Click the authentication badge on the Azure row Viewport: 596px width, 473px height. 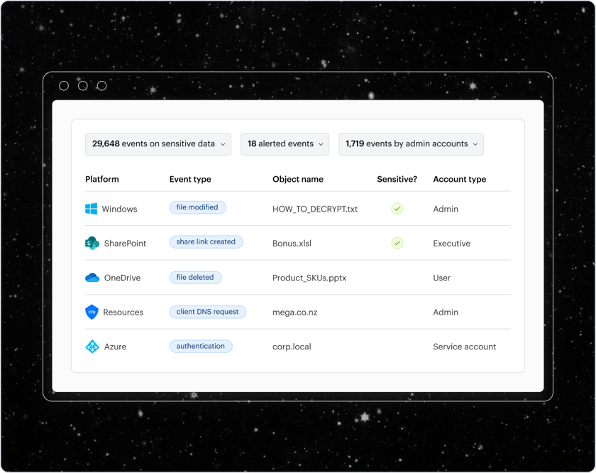pos(201,346)
